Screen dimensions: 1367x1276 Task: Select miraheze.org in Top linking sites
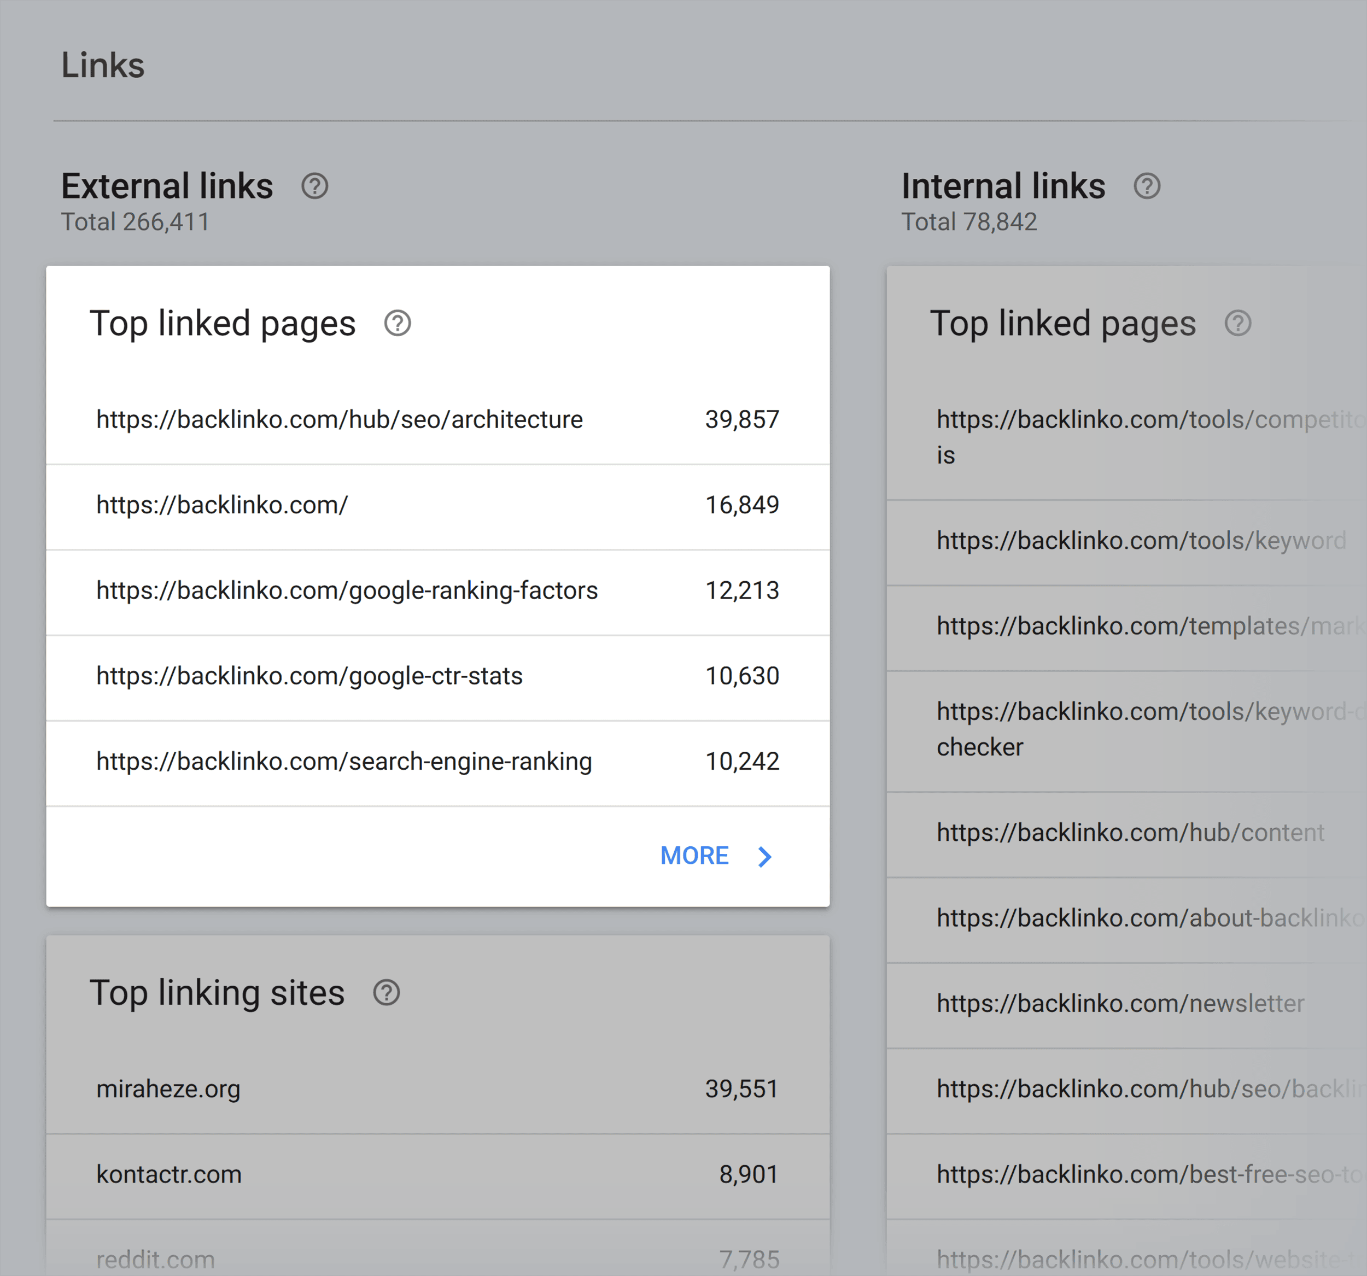168,1089
